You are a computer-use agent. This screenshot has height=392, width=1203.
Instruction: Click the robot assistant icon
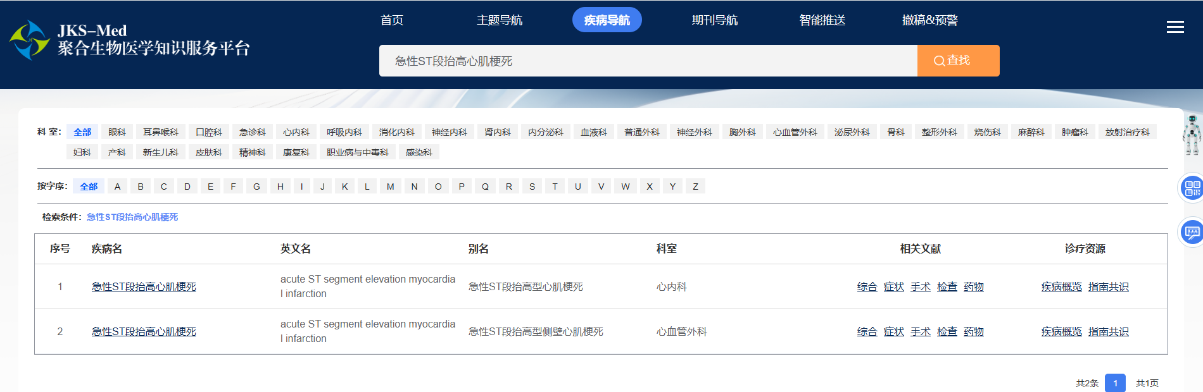click(1192, 134)
